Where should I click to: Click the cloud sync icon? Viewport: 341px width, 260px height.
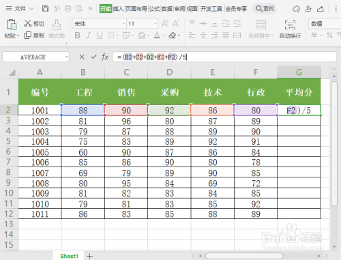[x=296, y=9]
